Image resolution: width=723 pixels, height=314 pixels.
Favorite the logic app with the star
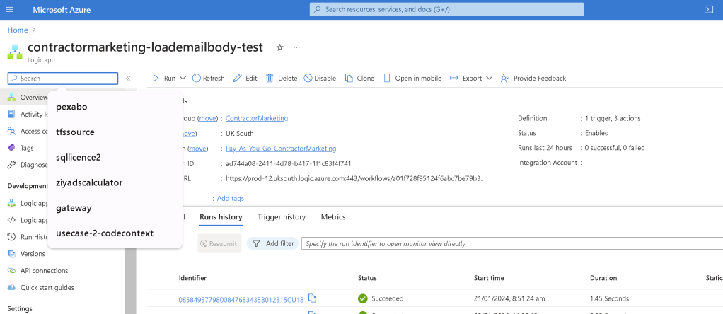point(279,47)
